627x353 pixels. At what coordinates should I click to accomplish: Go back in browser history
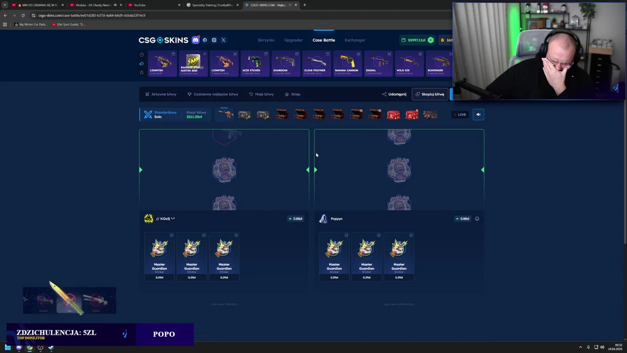tap(5, 15)
